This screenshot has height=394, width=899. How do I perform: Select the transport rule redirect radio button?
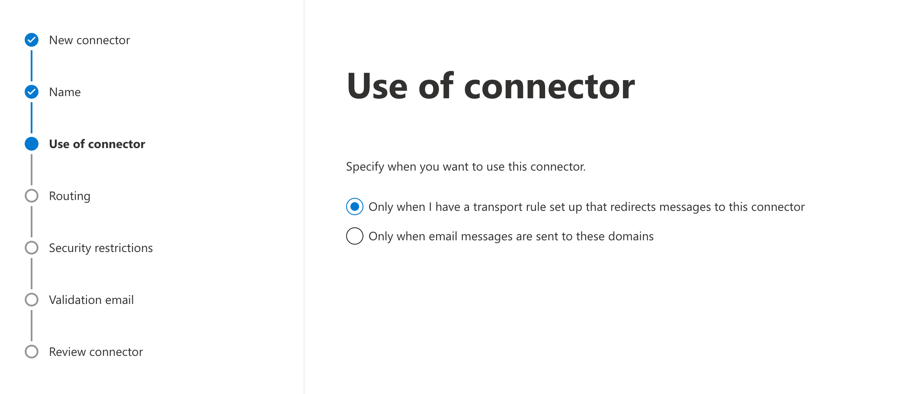point(355,207)
